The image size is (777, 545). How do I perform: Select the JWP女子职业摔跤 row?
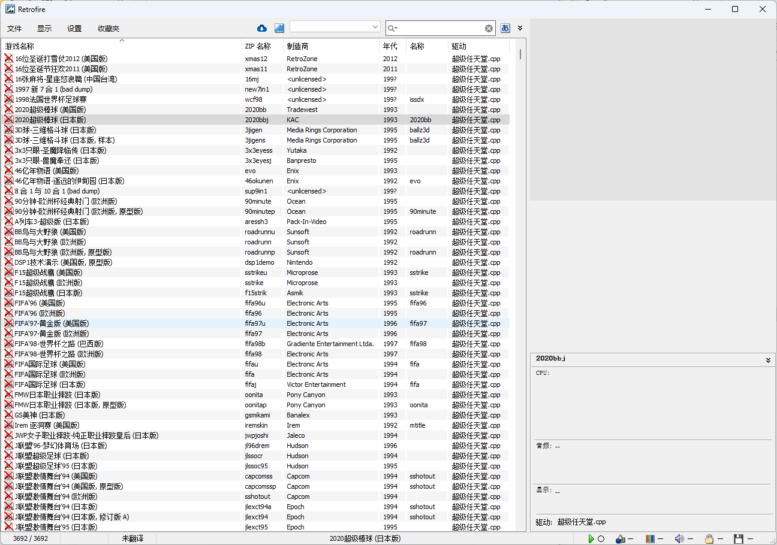256,435
